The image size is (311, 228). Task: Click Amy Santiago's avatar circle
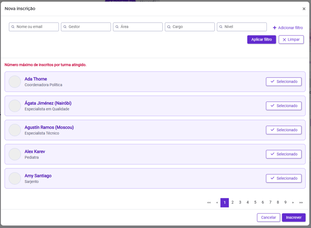coord(15,179)
